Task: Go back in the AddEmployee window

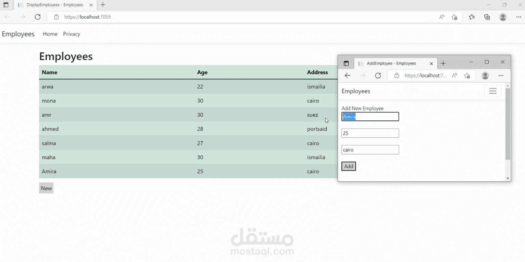Action: point(348,76)
